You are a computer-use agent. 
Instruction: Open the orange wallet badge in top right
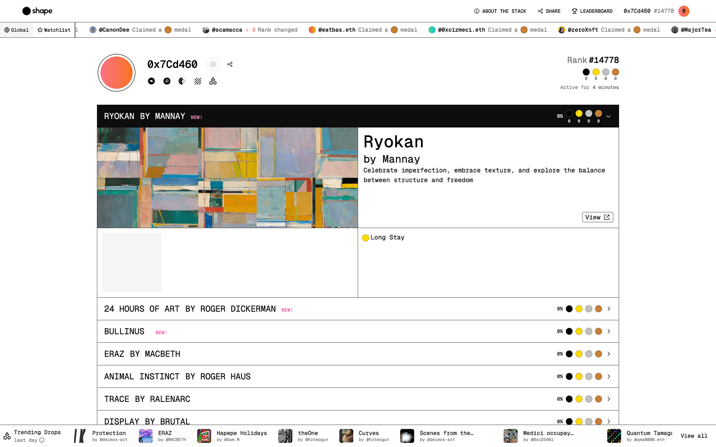tap(684, 11)
